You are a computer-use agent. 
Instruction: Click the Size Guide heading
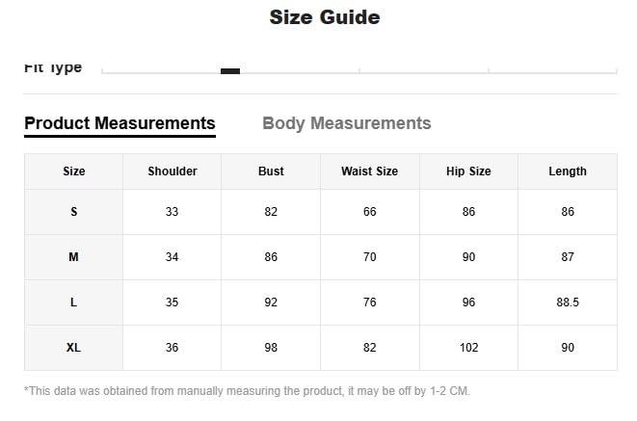pos(325,17)
